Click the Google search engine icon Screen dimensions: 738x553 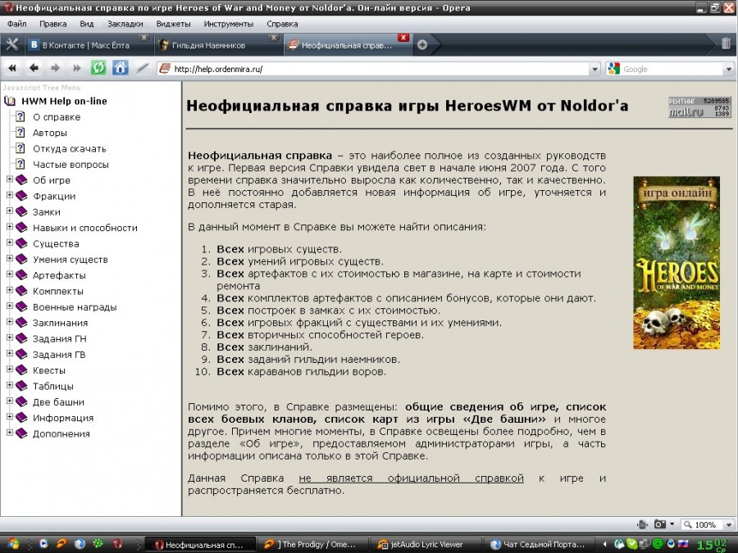613,69
